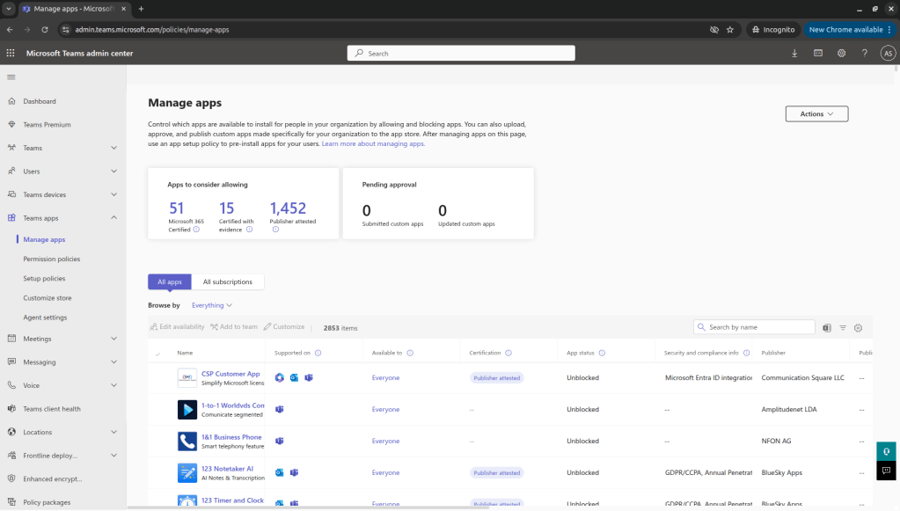Open the table filter icon

coord(843,328)
